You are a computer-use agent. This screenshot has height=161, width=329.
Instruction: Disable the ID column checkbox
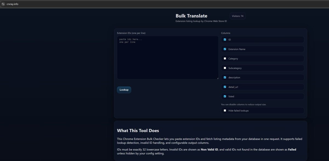pos(225,39)
